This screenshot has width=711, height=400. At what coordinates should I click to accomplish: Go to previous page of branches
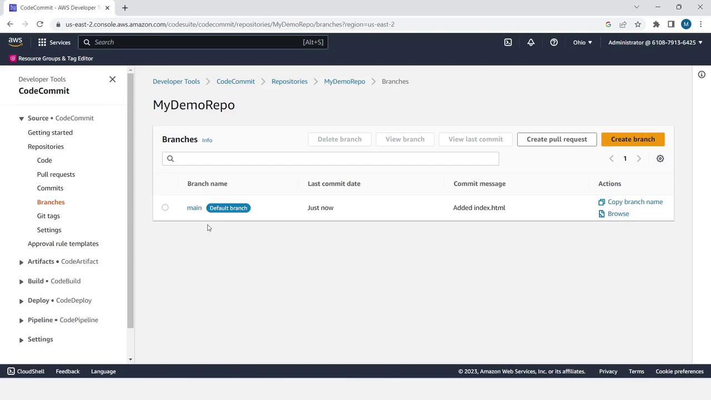(612, 159)
